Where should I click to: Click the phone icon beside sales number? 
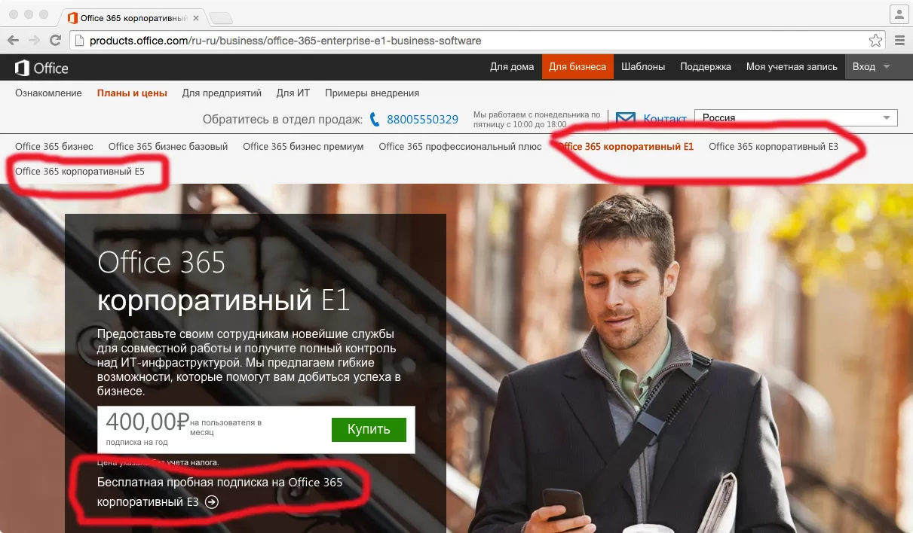pyautogui.click(x=375, y=119)
